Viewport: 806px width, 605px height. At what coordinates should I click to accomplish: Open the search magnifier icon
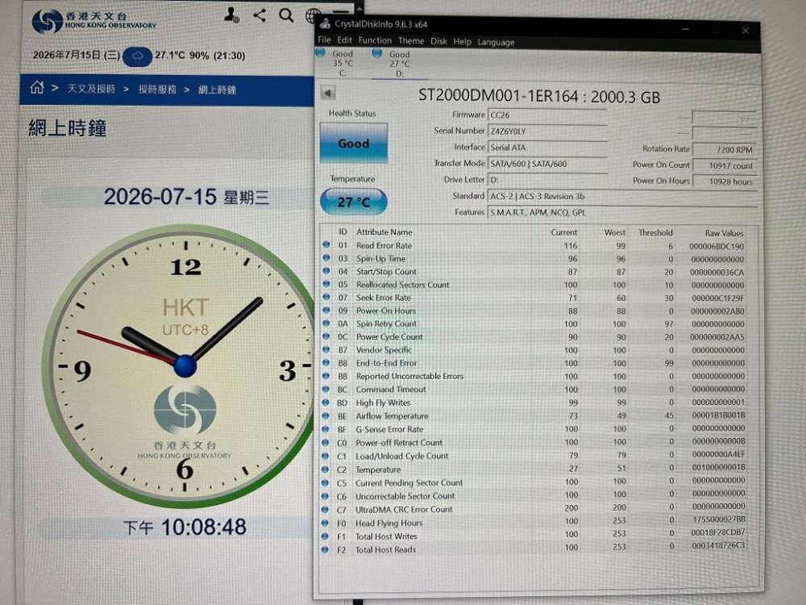pyautogui.click(x=286, y=15)
